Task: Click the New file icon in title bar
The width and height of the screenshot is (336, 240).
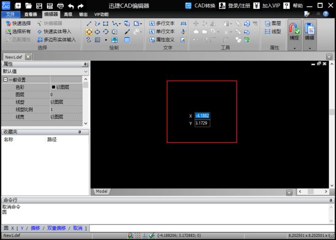Action: coord(18,6)
